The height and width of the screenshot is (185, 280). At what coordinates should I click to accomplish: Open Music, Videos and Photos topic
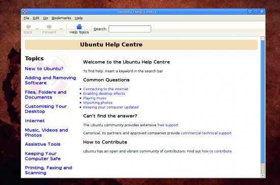[46, 133]
